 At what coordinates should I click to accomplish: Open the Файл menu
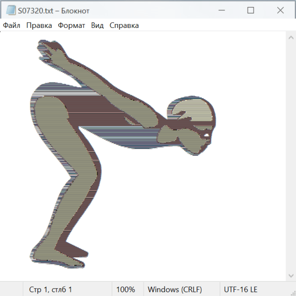coord(12,26)
